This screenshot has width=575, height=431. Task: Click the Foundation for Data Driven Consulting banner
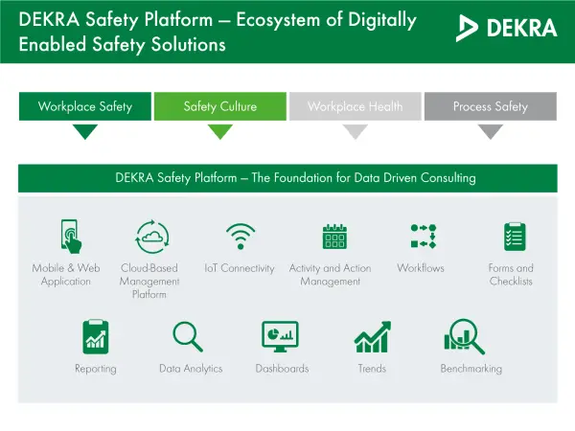coord(287,178)
